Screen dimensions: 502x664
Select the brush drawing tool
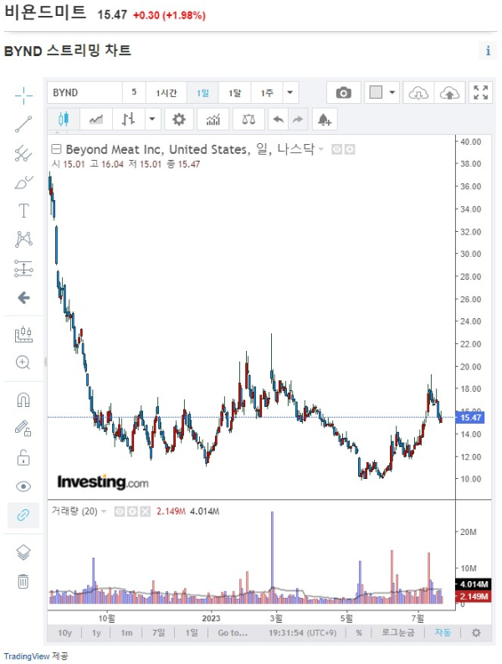click(23, 182)
